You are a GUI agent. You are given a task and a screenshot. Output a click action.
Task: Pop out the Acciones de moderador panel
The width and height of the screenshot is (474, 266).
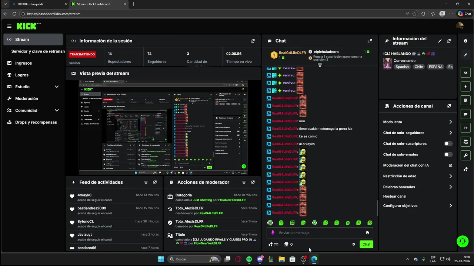coord(253,183)
